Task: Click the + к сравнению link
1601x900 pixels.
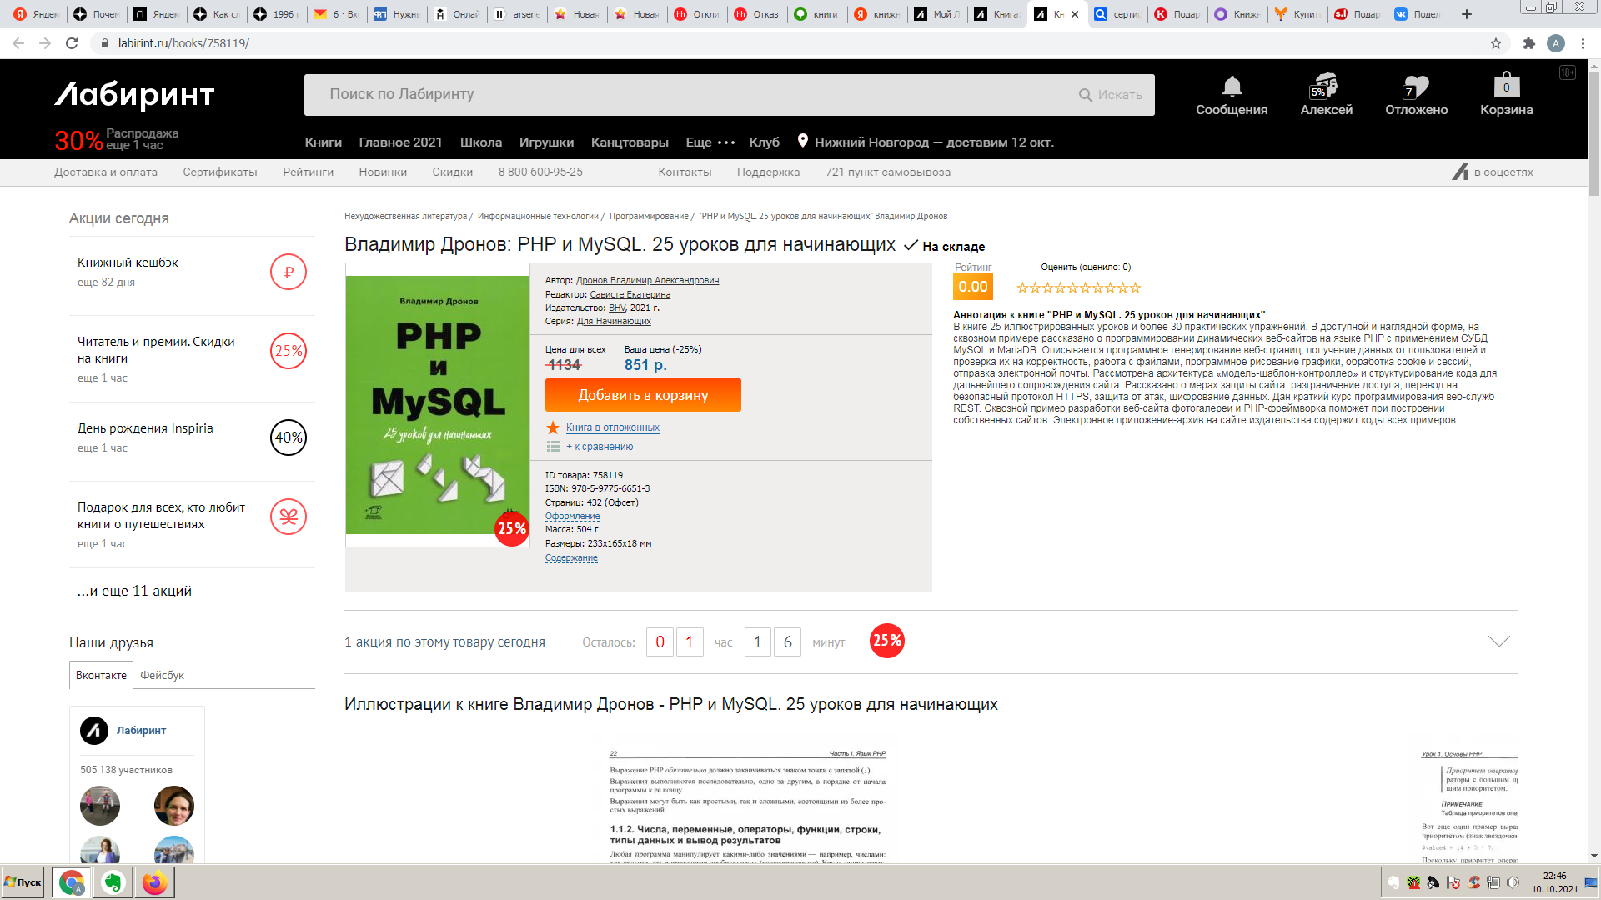Action: coord(600,447)
